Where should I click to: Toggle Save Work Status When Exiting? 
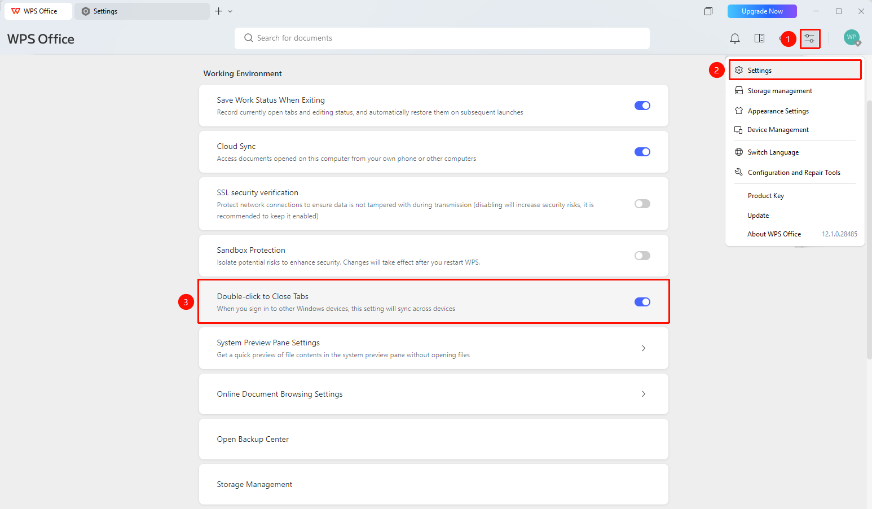642,106
